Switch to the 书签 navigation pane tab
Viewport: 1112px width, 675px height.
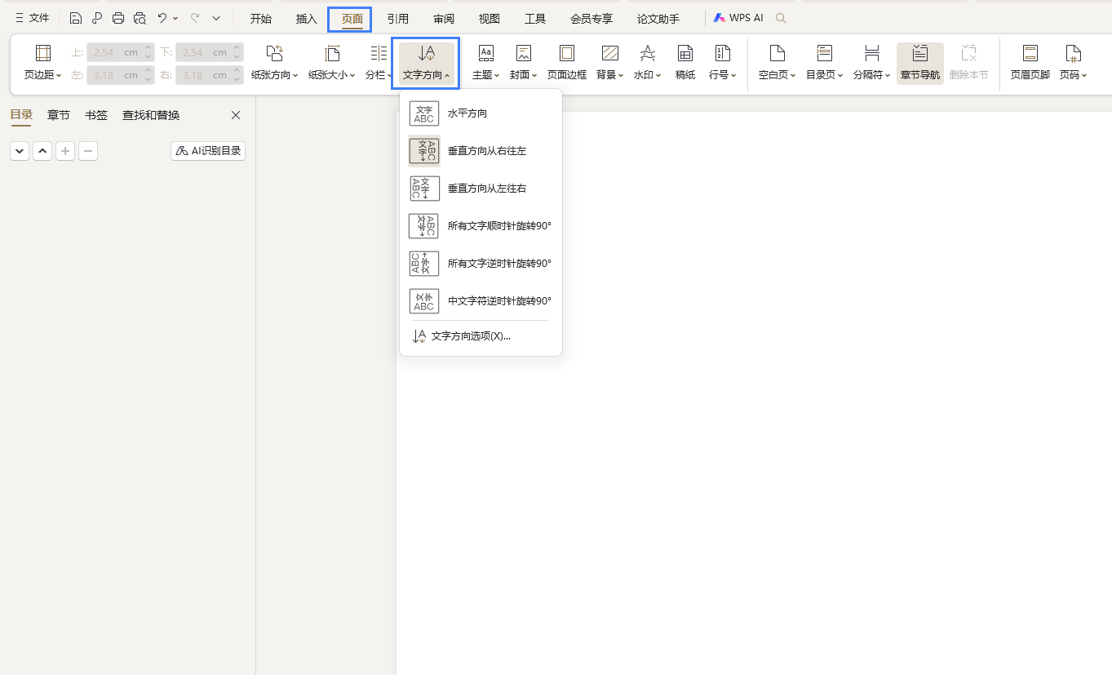[96, 115]
